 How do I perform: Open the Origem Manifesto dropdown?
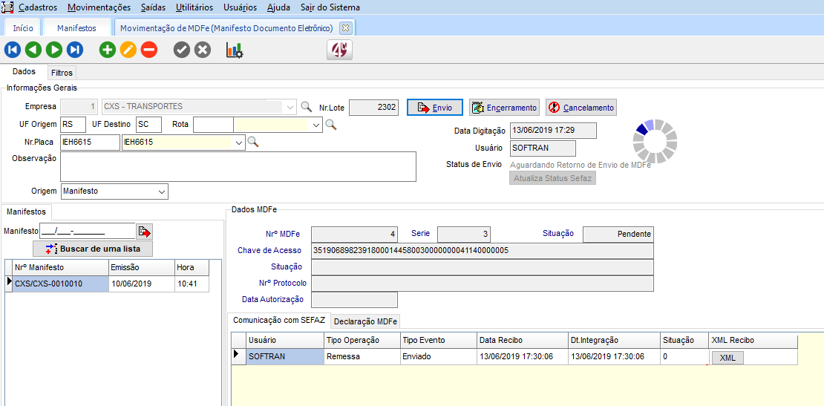(x=162, y=191)
